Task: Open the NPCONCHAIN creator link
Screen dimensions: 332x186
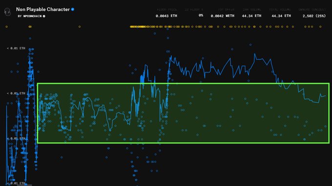Action: point(32,16)
